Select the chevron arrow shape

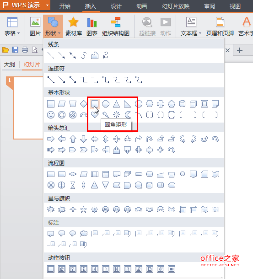pos(84,150)
